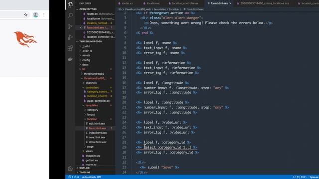Open the 20200603014456_create_locations.exs tab

click(263, 3)
